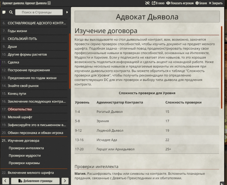Click the search magnifier icon

coord(11,12)
